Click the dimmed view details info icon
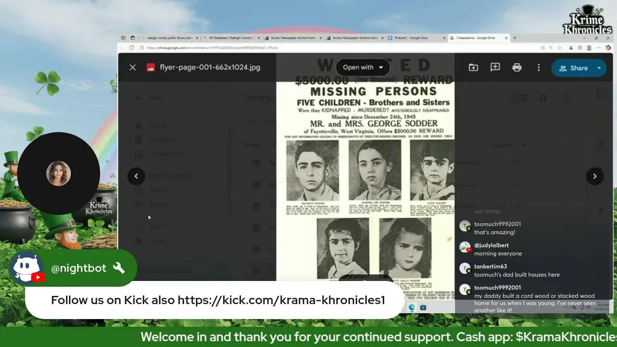This screenshot has height=347, width=617. coord(566,98)
